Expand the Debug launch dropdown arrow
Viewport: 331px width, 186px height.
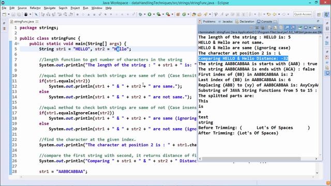coord(145,14)
